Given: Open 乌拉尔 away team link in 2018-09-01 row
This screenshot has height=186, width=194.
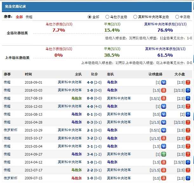Looking at the screenshot, I should pos(112,82).
